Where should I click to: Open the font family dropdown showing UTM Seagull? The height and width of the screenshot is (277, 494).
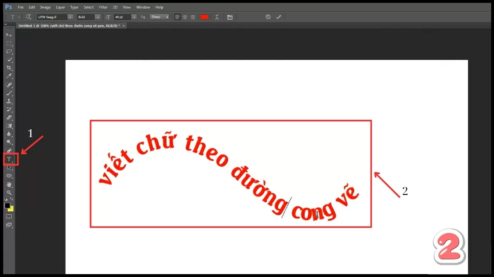tap(70, 17)
